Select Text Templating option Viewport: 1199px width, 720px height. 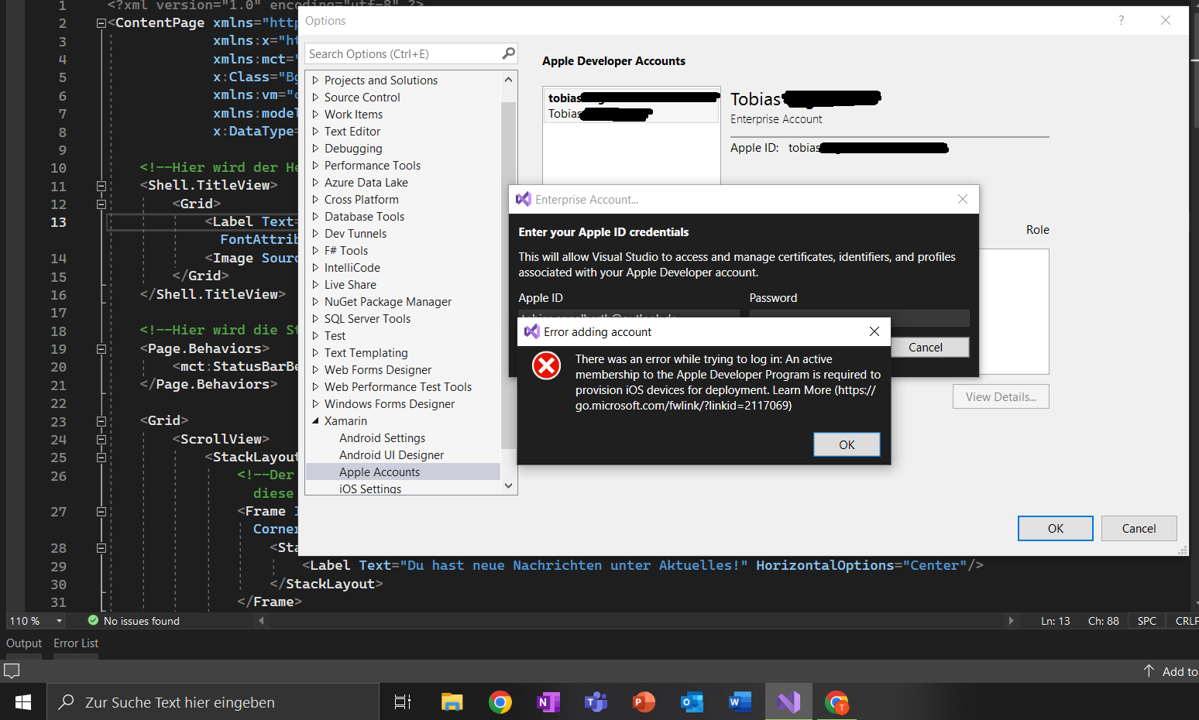[366, 353]
